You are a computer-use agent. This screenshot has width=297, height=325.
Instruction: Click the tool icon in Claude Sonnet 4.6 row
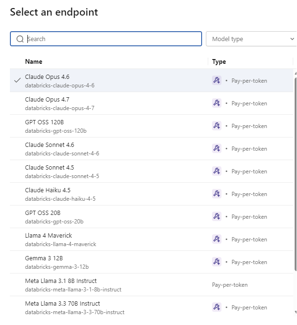217,148
